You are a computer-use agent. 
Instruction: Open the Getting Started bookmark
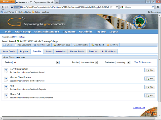23,12
